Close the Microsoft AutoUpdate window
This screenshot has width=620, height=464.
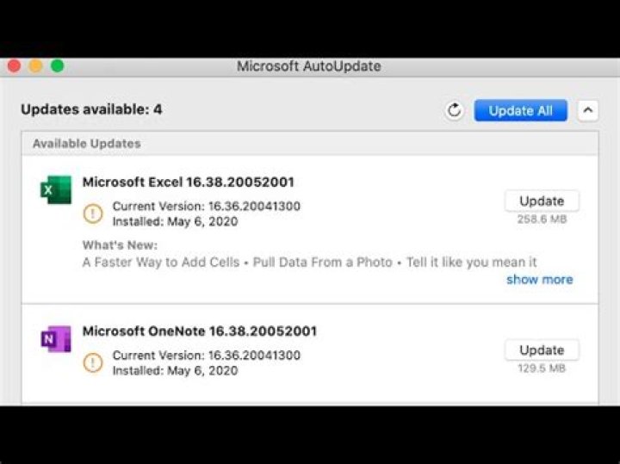tap(14, 66)
